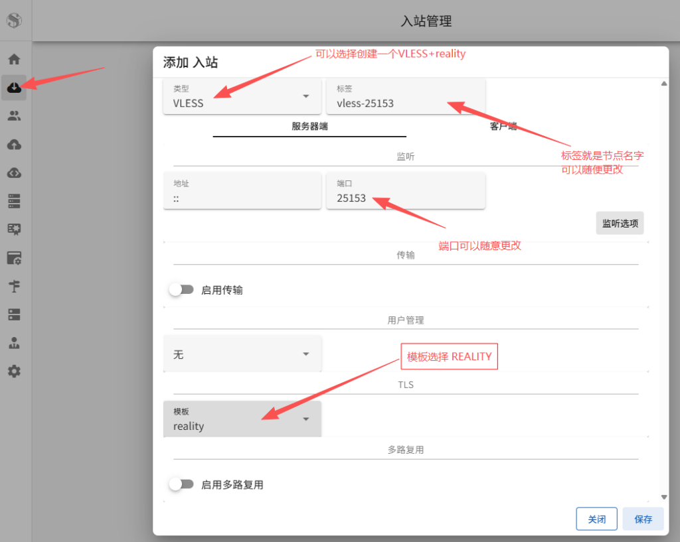This screenshot has width=680, height=542.
Task: Open the S-UI logo at top left
Action: coord(15,19)
